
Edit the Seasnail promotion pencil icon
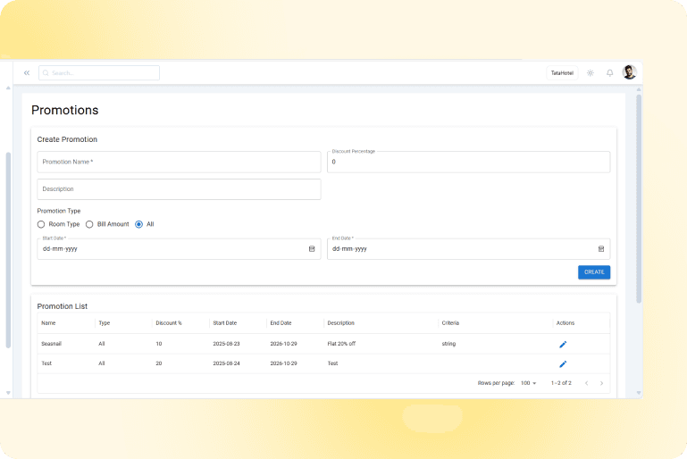point(563,345)
